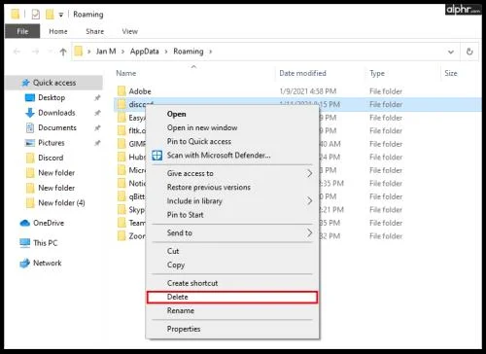The image size is (486, 354).
Task: Expand the Give access to submenu
Action: coord(232,173)
